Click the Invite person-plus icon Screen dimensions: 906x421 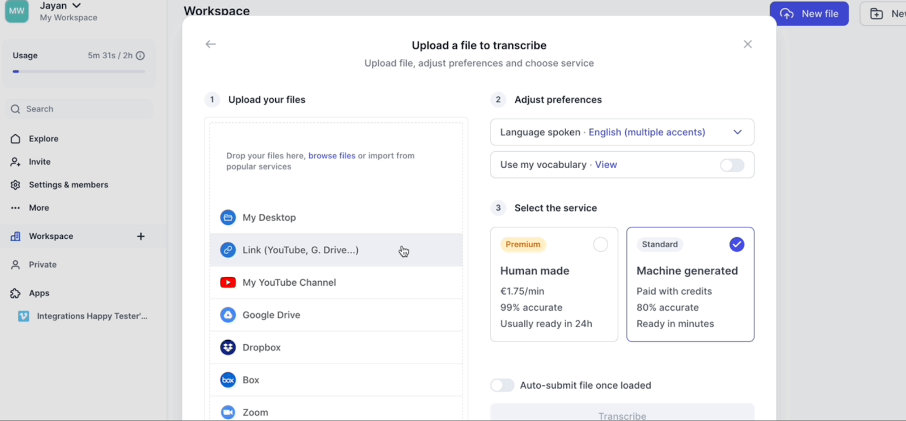[x=15, y=162]
